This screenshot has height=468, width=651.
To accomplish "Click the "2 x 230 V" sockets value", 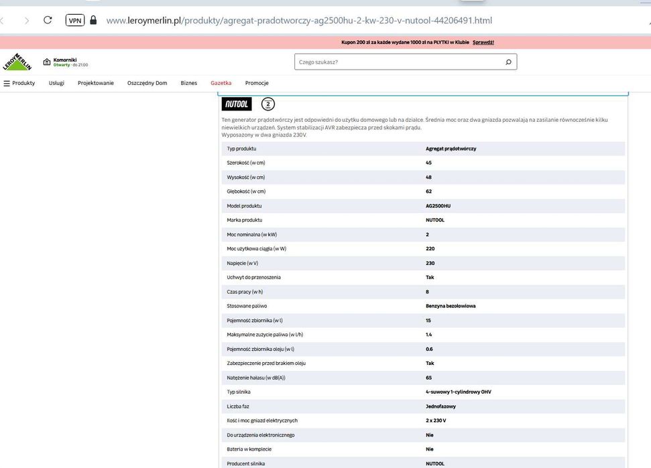I will tap(436, 420).
